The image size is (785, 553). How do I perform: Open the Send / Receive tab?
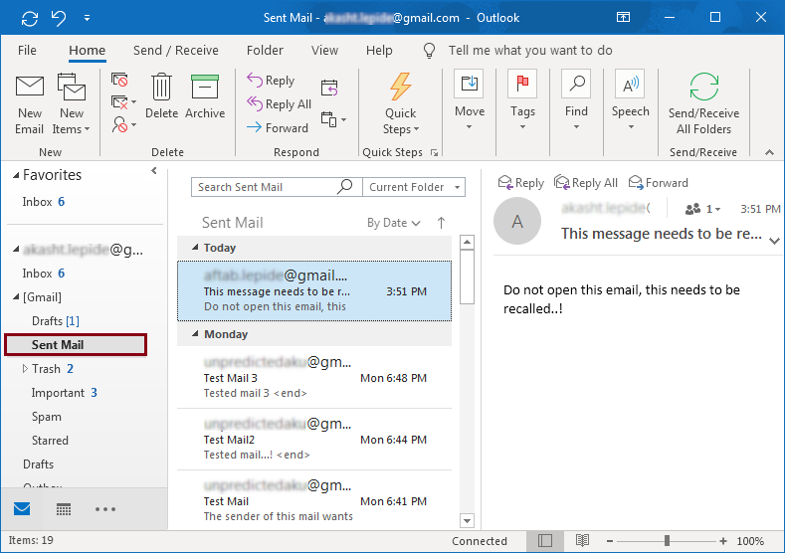point(175,50)
